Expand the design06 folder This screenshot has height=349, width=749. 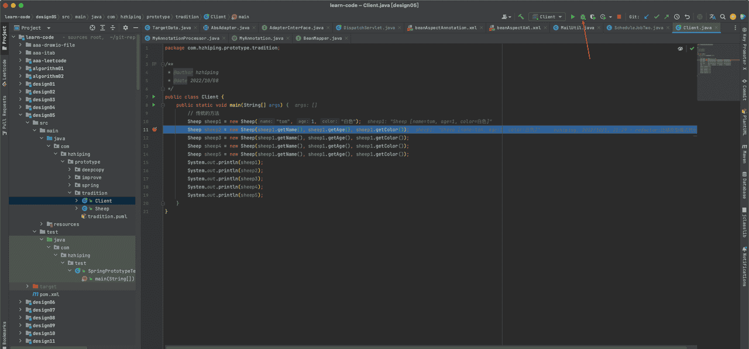(x=20, y=302)
